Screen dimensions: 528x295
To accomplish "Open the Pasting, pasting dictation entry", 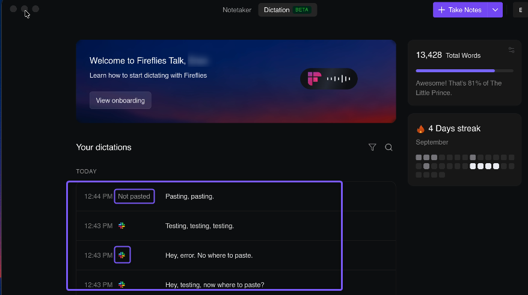I will (236, 196).
